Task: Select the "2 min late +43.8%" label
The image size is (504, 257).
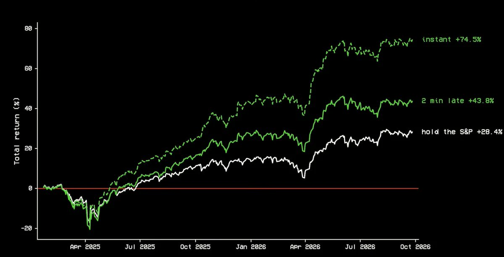Action: [458, 101]
